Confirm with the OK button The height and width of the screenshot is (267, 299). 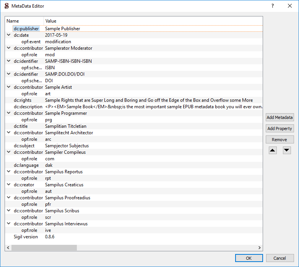pos(249,258)
